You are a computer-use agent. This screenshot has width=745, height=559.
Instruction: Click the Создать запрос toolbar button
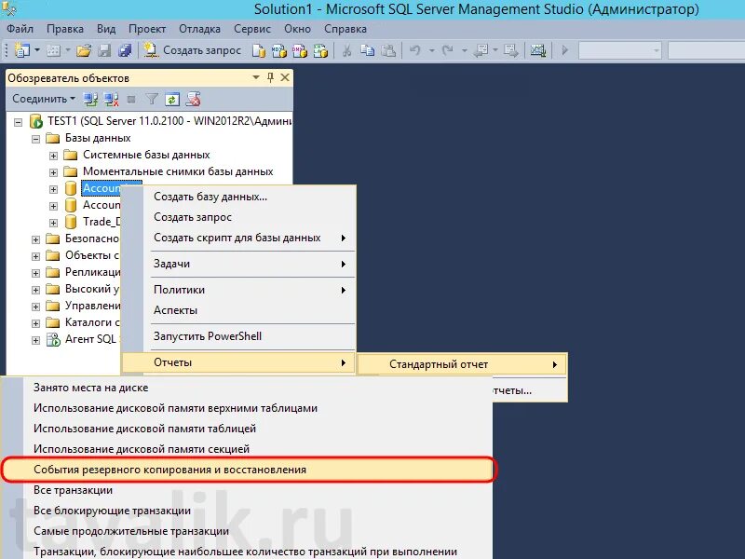point(193,50)
